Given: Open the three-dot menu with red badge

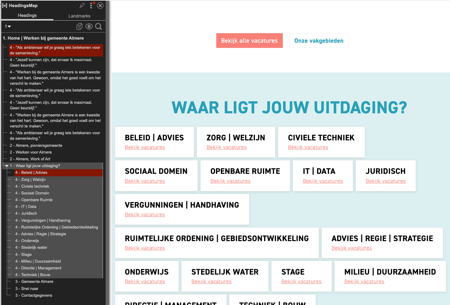Looking at the screenshot, I should [91, 6].
